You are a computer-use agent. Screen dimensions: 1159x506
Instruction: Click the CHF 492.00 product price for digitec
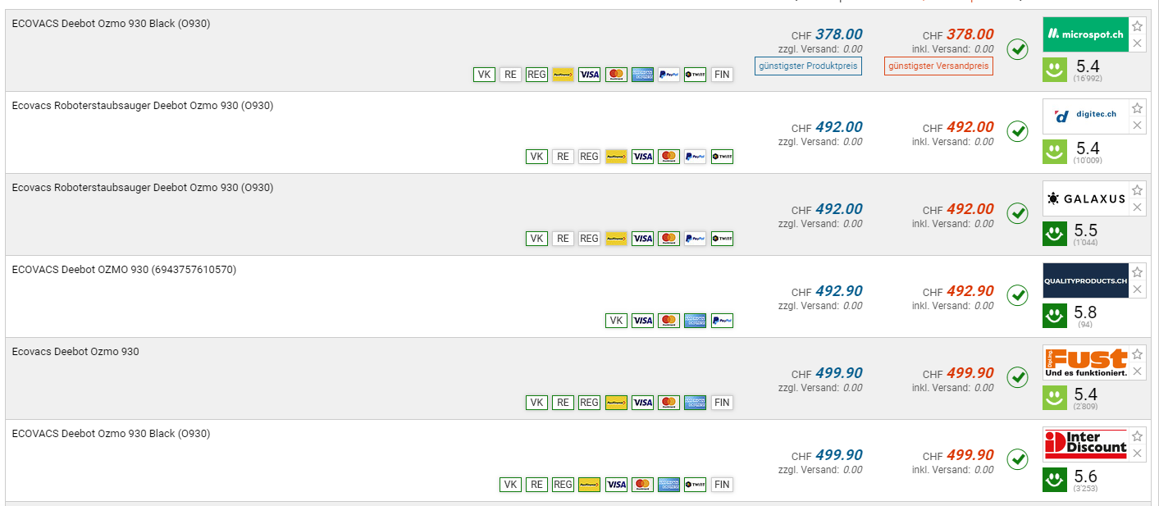838,127
